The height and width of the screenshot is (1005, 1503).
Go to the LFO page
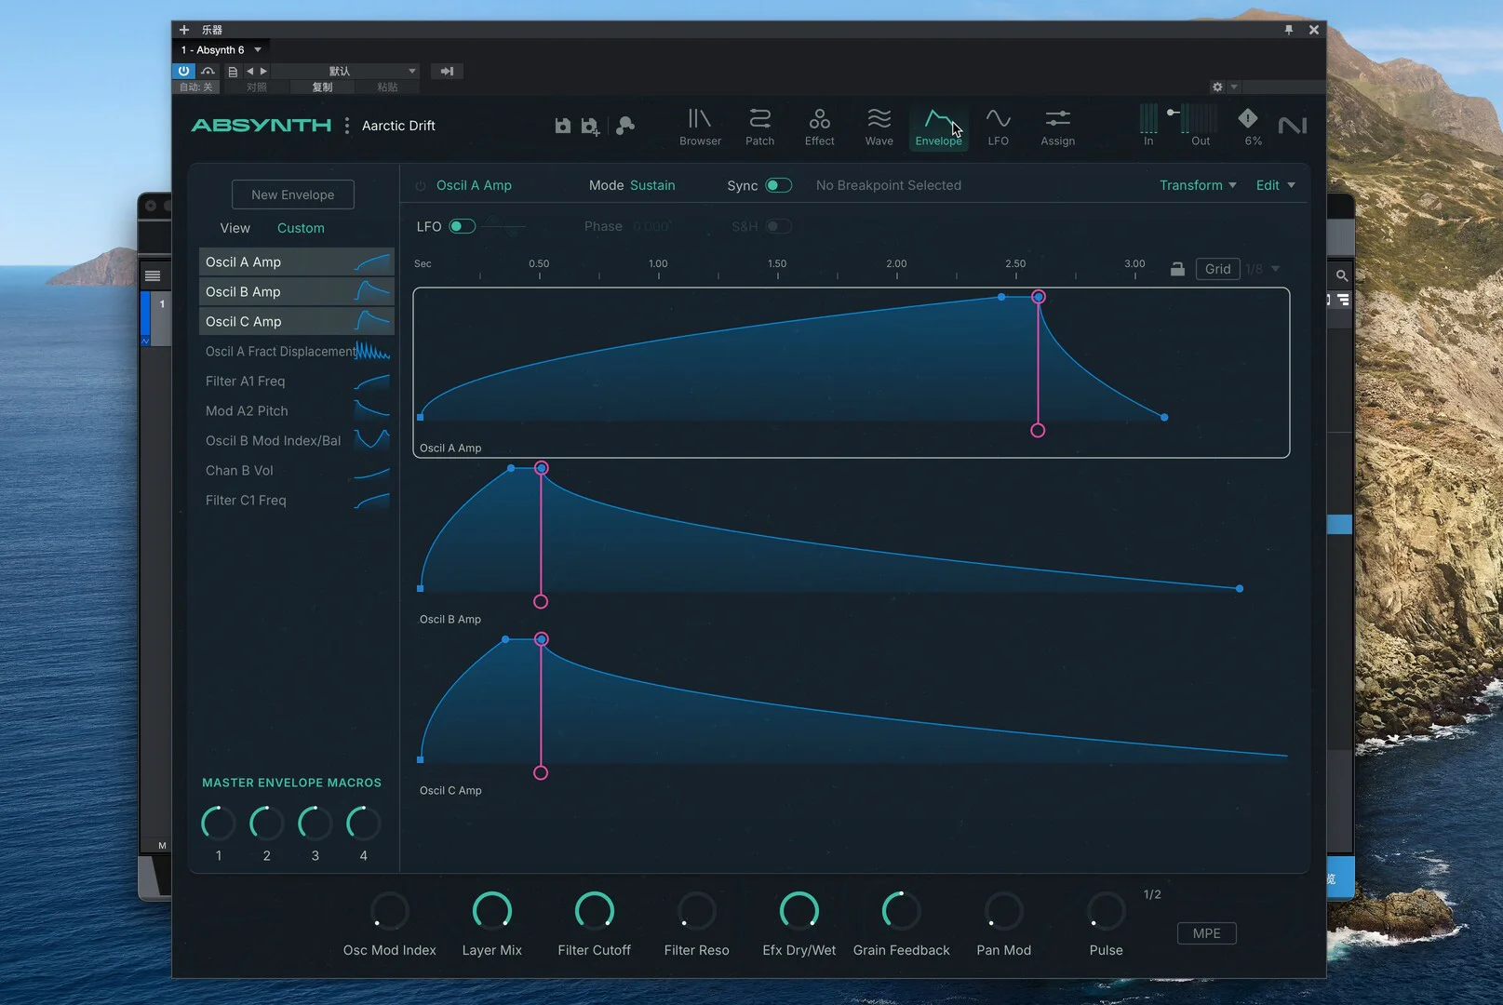tap(998, 127)
